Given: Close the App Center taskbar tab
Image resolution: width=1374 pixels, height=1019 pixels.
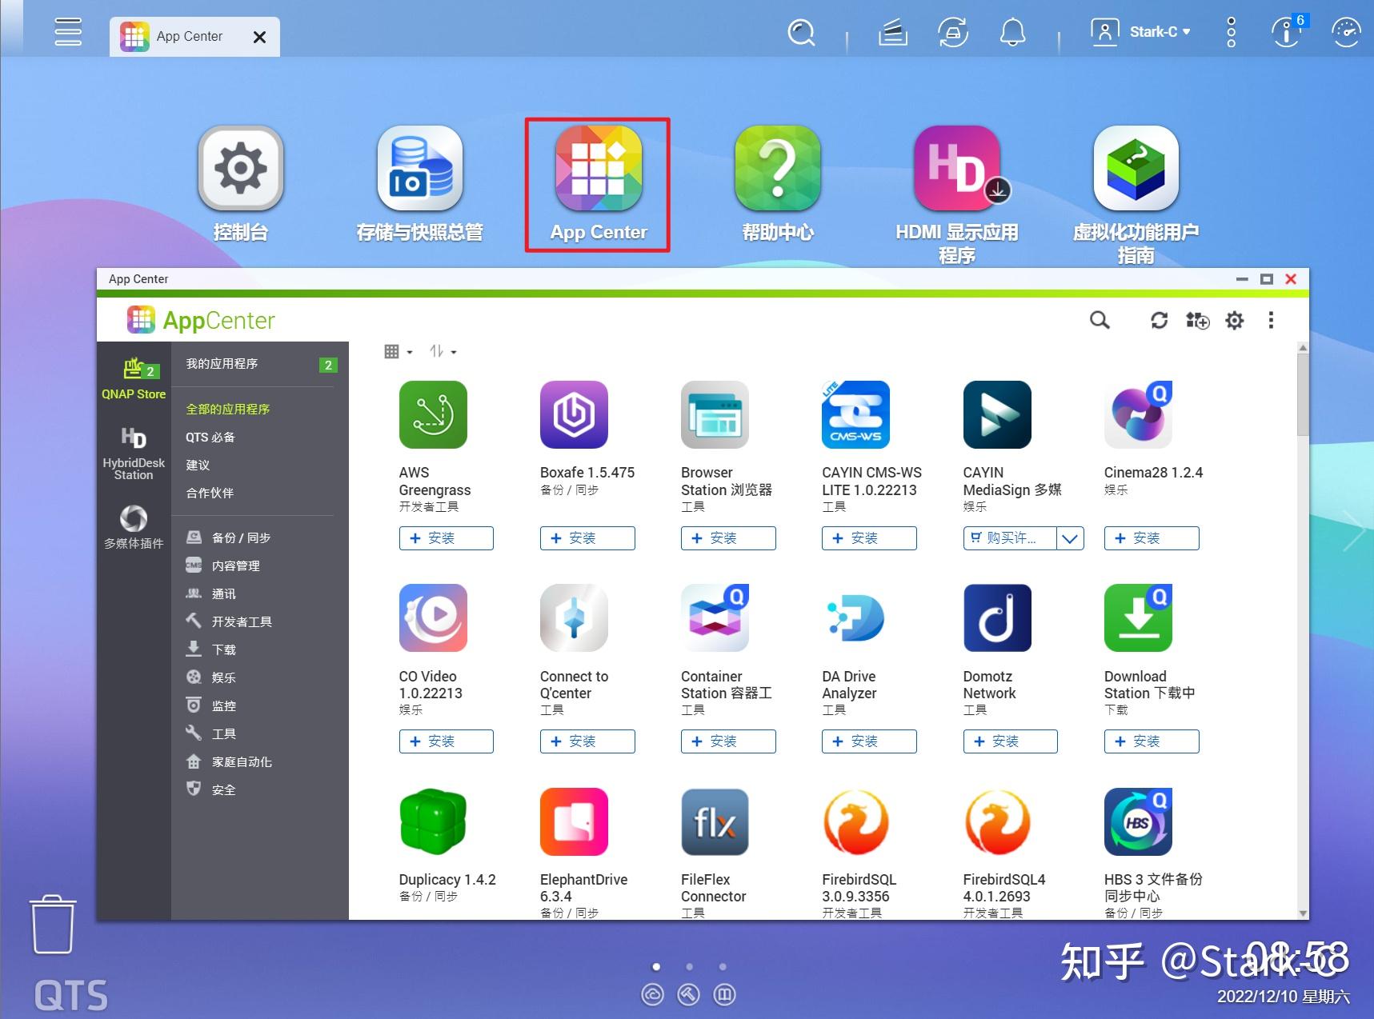Looking at the screenshot, I should pyautogui.click(x=259, y=37).
